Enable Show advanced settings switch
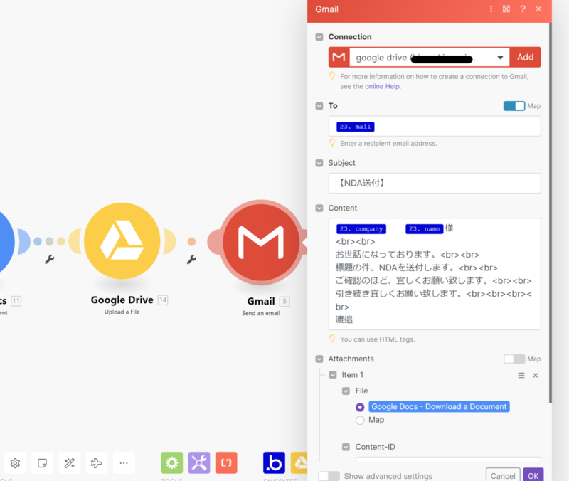The image size is (569, 481). [329, 476]
